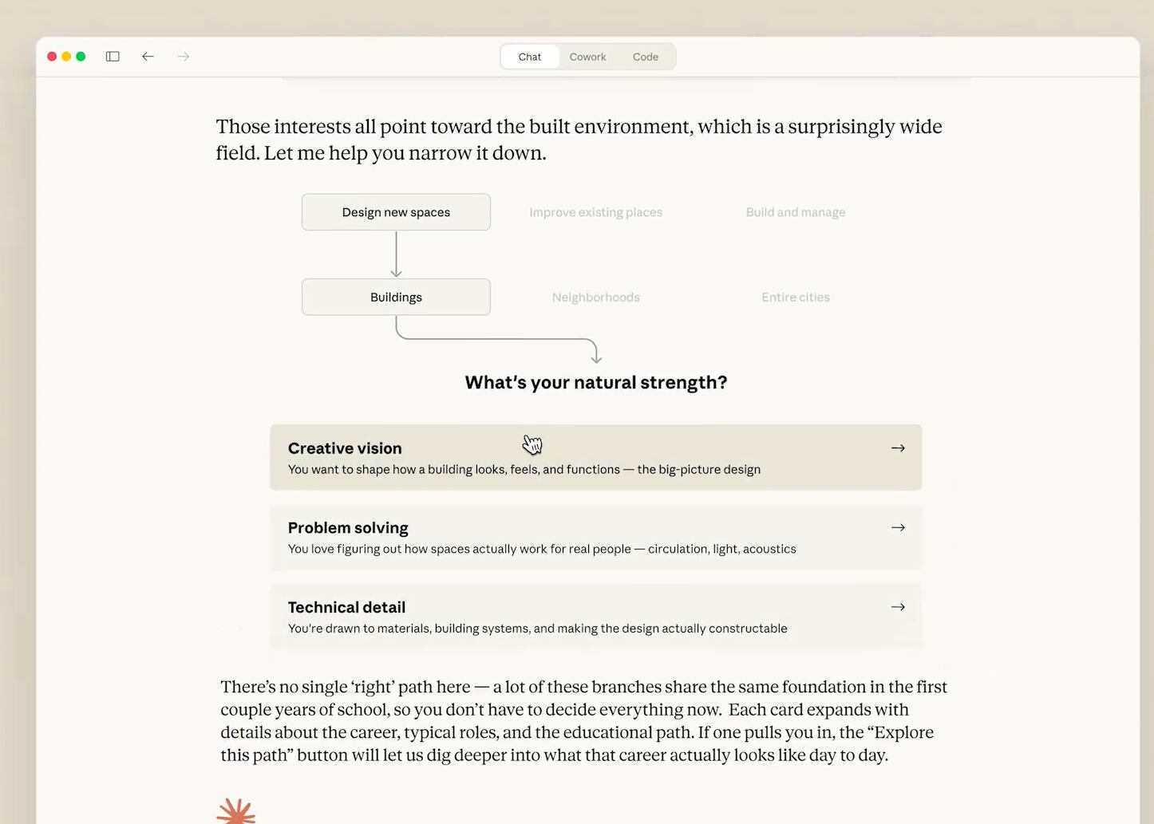Click the forward navigation arrow
Viewport: 1154px width, 824px height.
(183, 56)
